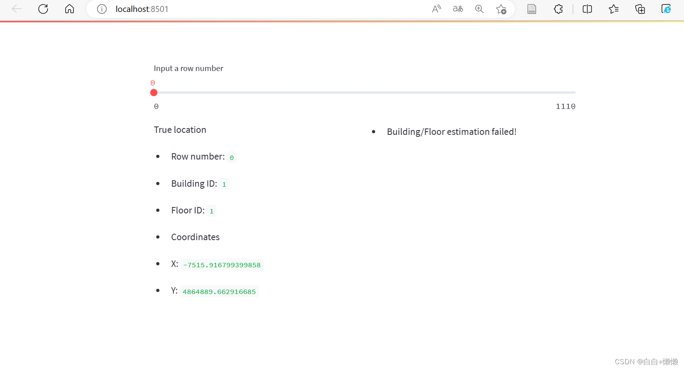
Task: Click the 'Input a row number' label
Action: click(189, 68)
